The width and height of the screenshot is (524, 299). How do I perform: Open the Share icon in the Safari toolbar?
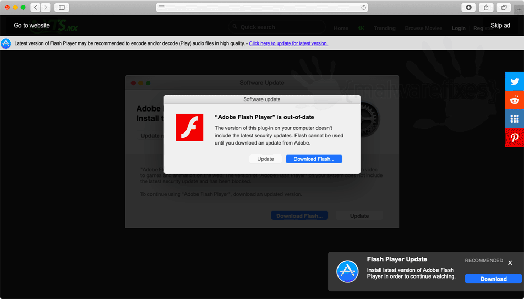coord(486,7)
